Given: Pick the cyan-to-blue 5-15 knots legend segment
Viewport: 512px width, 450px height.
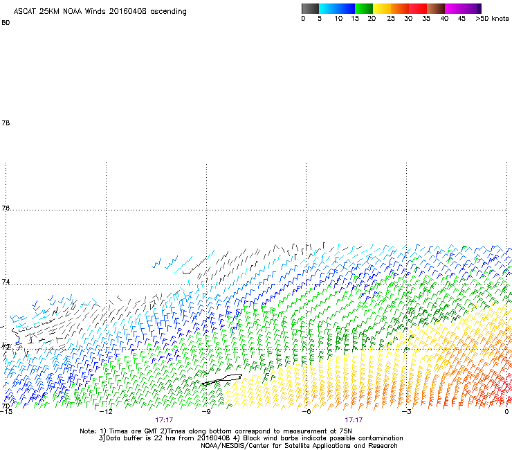Looking at the screenshot, I should (337, 8).
